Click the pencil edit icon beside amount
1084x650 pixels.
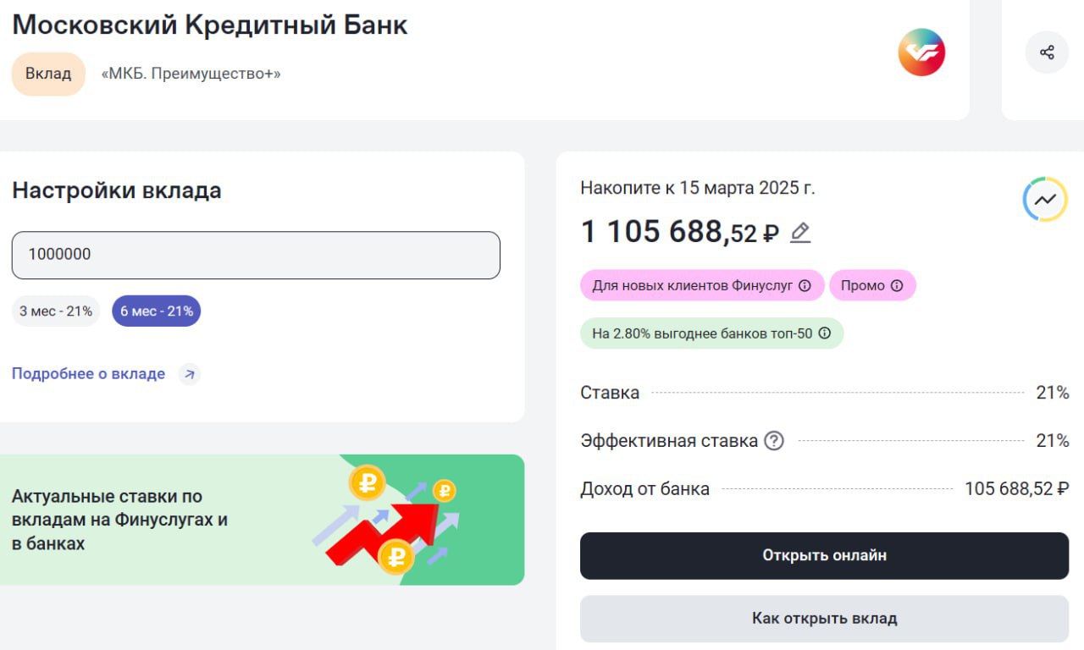[x=800, y=232]
